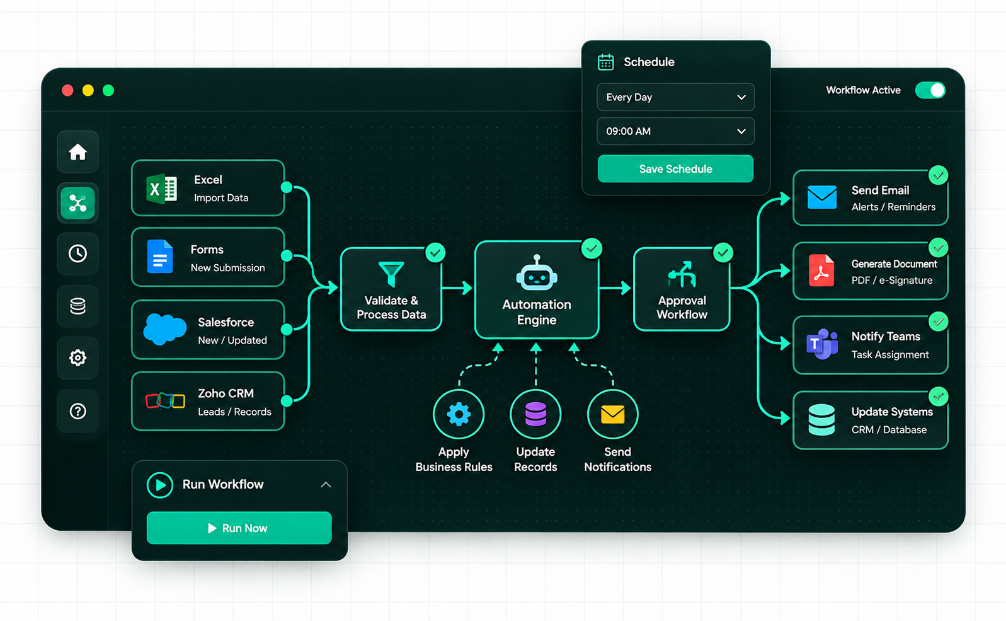The height and width of the screenshot is (621, 1006).
Task: Click the robot icon in Automation Engine
Action: point(537,273)
